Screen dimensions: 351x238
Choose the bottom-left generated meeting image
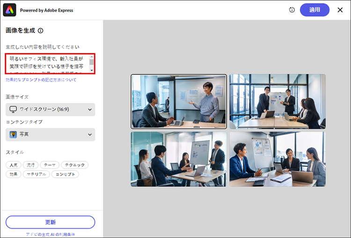pos(178,159)
